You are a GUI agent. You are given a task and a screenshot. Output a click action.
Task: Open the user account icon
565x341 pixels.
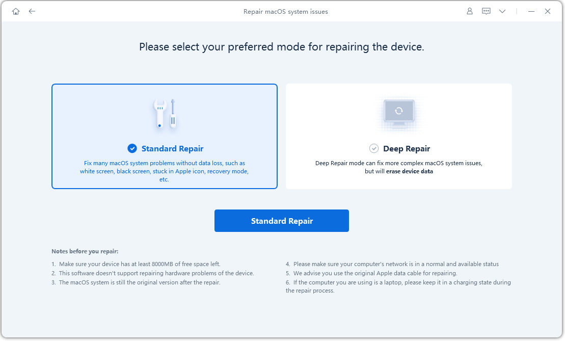pyautogui.click(x=470, y=11)
